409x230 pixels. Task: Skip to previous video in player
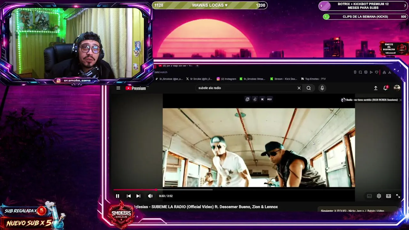coord(129,196)
